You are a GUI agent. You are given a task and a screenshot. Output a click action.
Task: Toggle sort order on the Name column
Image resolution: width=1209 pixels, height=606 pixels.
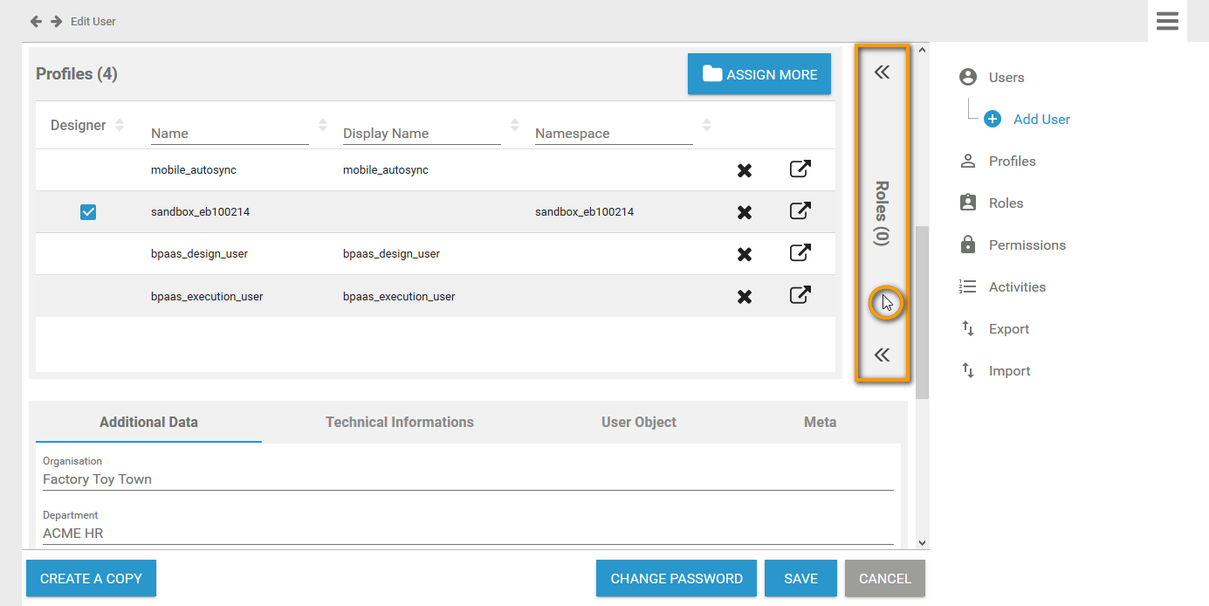tap(323, 125)
